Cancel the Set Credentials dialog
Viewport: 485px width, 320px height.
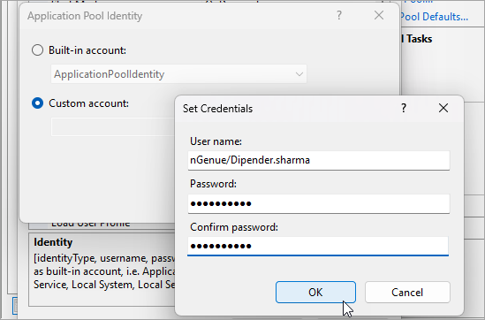pos(407,292)
